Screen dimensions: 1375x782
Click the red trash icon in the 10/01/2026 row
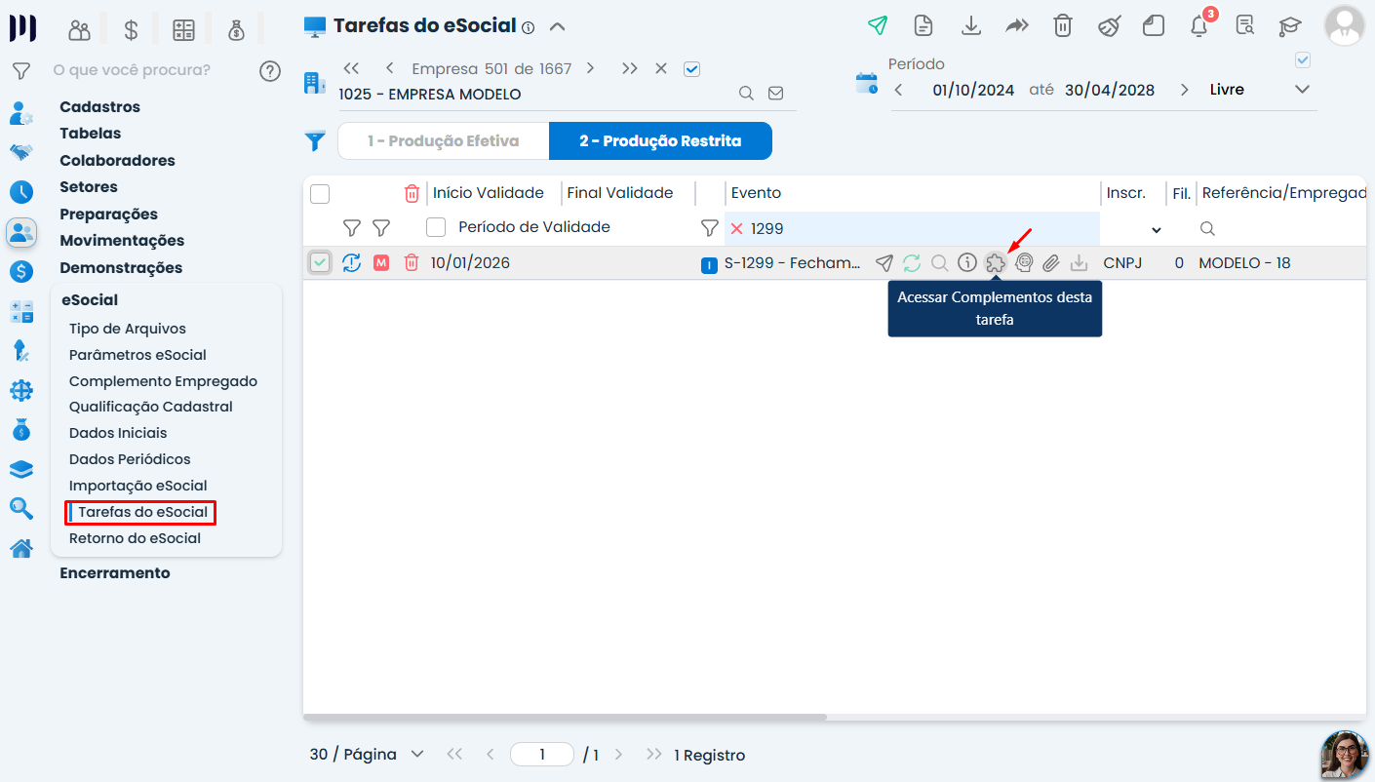412,262
